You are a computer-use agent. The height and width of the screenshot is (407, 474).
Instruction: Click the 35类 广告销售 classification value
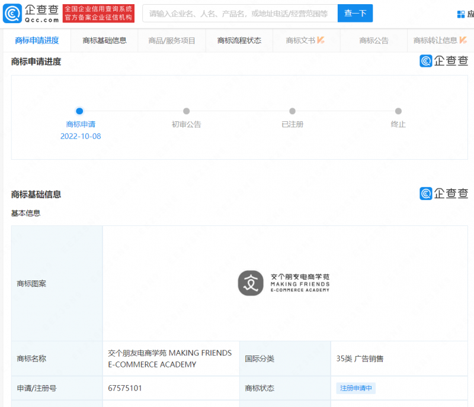(x=360, y=358)
